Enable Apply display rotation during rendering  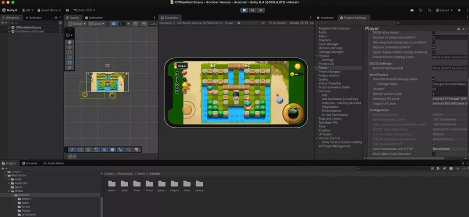[x=433, y=52]
